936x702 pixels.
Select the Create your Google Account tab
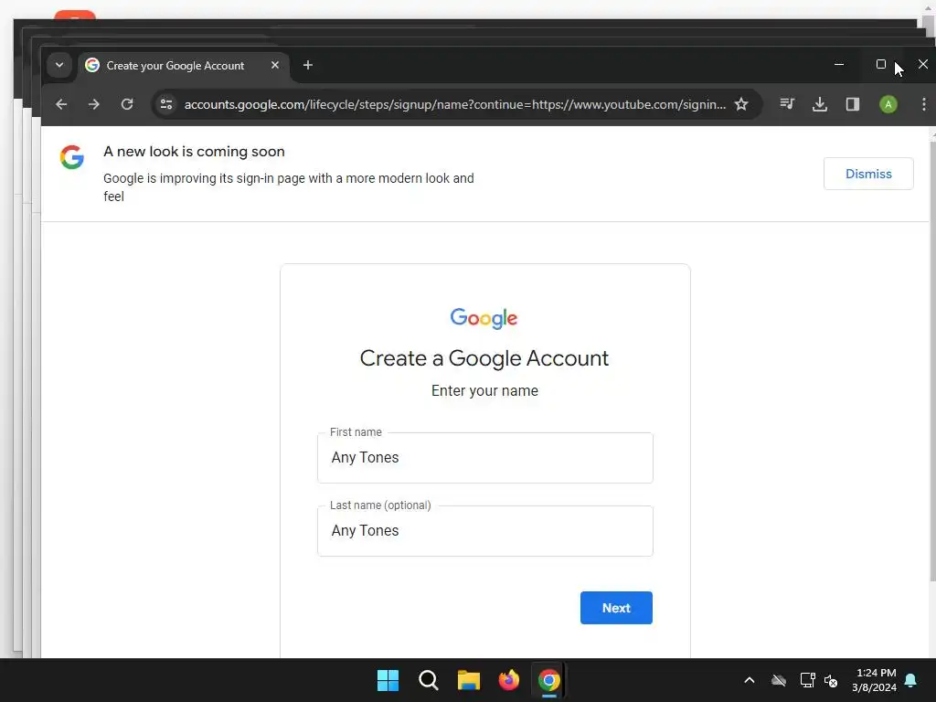point(184,66)
